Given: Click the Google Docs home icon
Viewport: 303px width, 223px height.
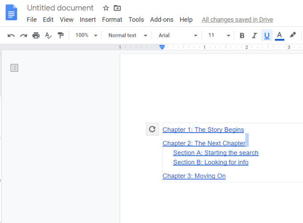Looking at the screenshot, I should point(12,12).
